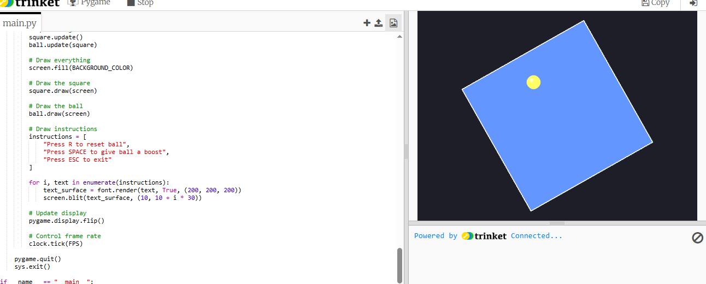Click the sign-in arrow icon
706x284 pixels.
click(693, 3)
